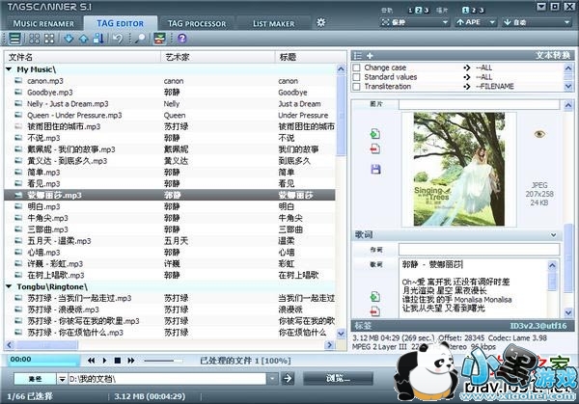Collapse lyrics section with chevron
Viewport: 579px width, 404px height.
coord(553,235)
